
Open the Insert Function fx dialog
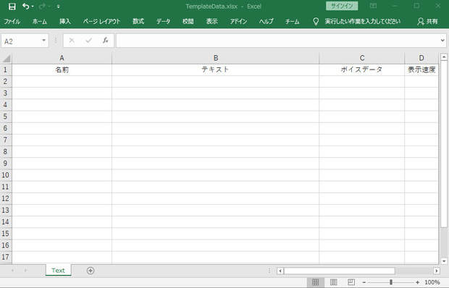tap(106, 41)
